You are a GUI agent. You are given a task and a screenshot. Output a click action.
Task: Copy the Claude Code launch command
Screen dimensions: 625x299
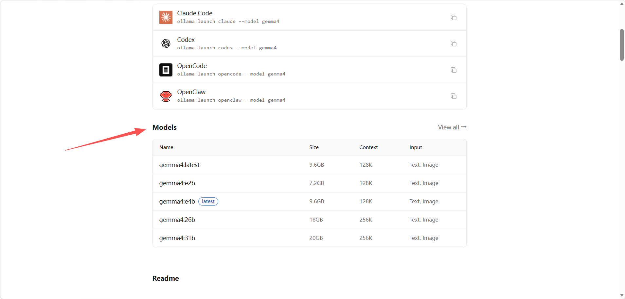click(454, 17)
